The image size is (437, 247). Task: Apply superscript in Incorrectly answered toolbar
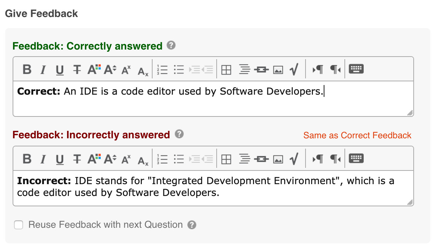point(126,159)
